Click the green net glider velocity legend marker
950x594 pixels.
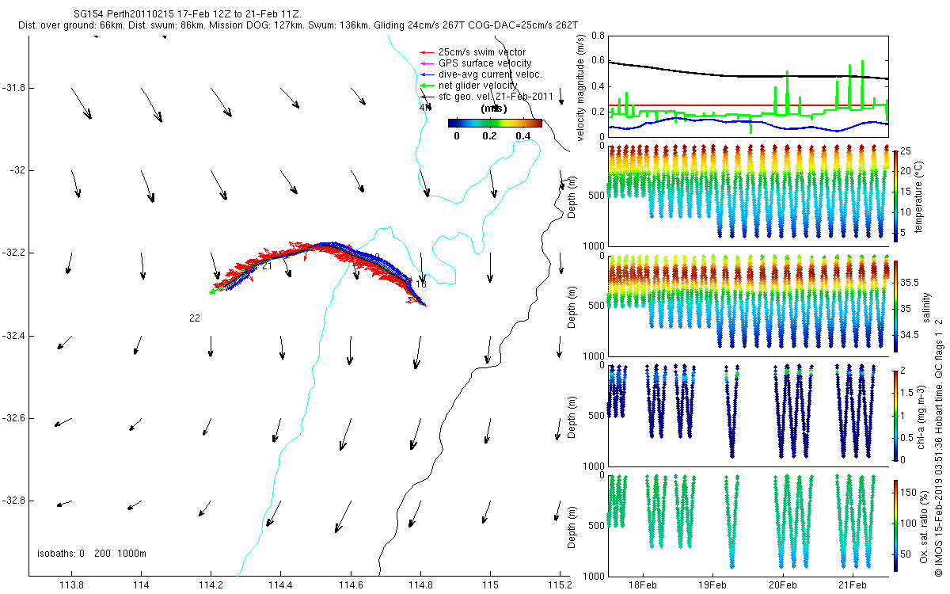coord(427,86)
